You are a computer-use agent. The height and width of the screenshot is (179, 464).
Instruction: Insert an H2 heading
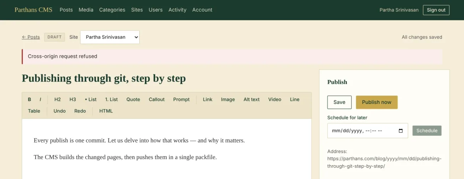(x=58, y=99)
